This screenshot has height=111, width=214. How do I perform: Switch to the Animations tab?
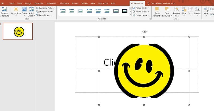51,3
